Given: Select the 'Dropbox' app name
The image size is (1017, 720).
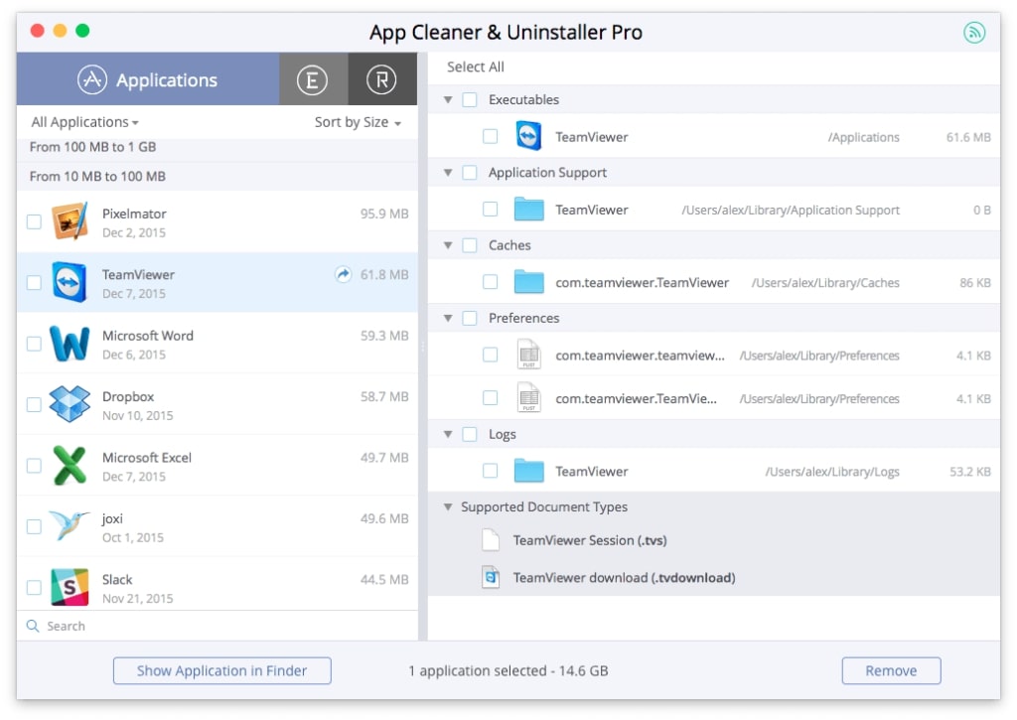Looking at the screenshot, I should click(x=128, y=396).
